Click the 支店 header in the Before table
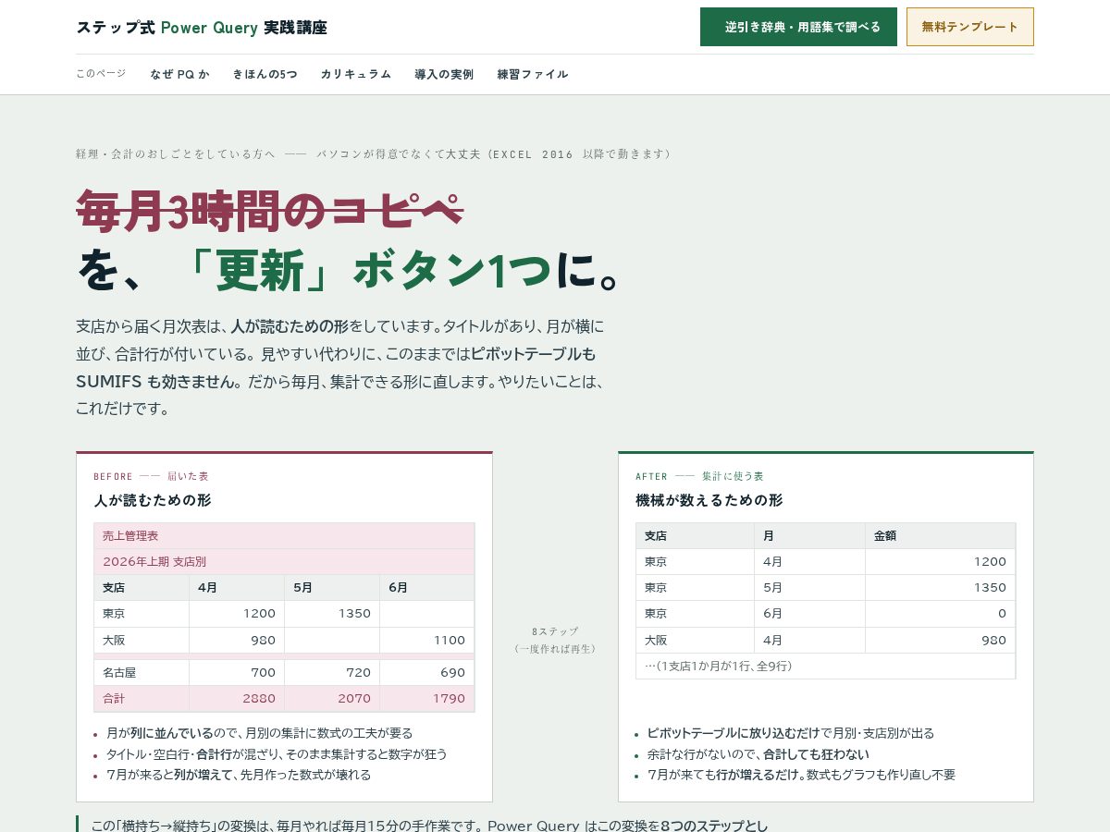The height and width of the screenshot is (832, 1110). 142,588
